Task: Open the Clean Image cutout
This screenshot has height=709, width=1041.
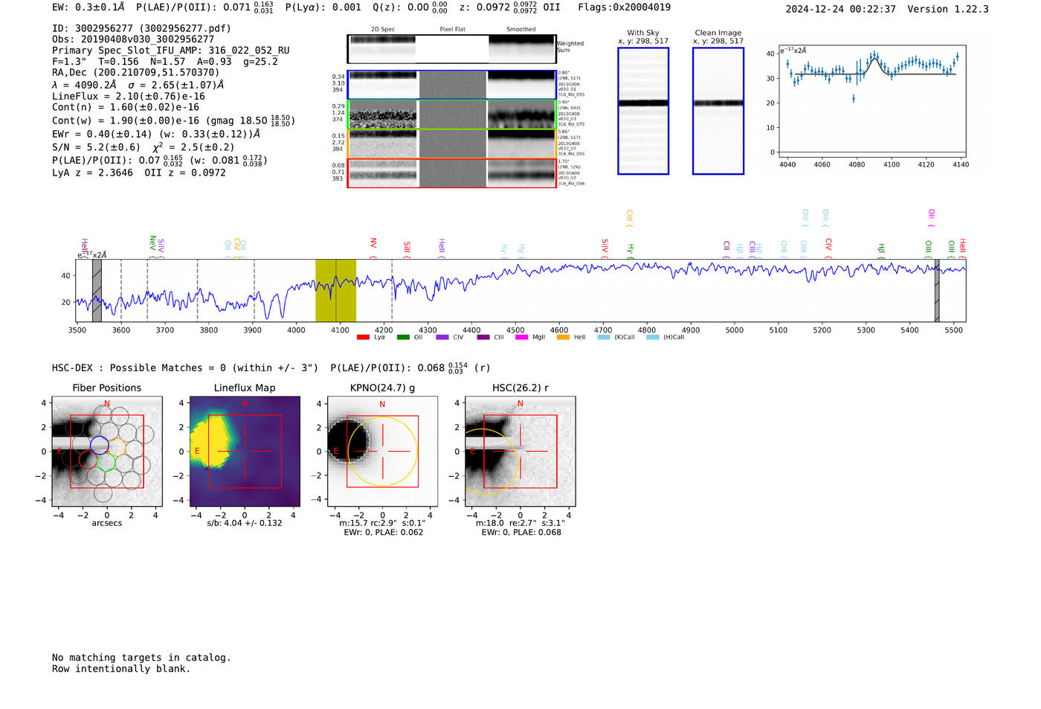Action: tap(718, 111)
